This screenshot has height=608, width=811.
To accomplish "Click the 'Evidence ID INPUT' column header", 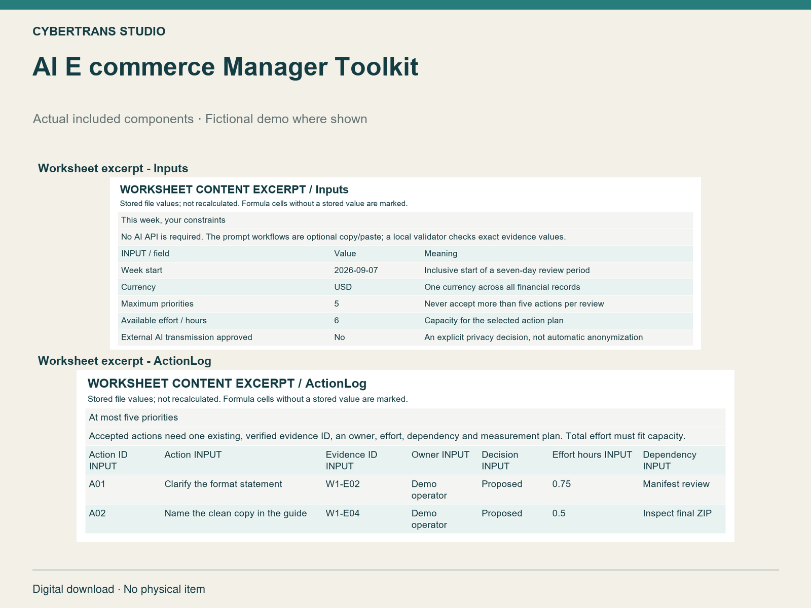I will tap(351, 460).
